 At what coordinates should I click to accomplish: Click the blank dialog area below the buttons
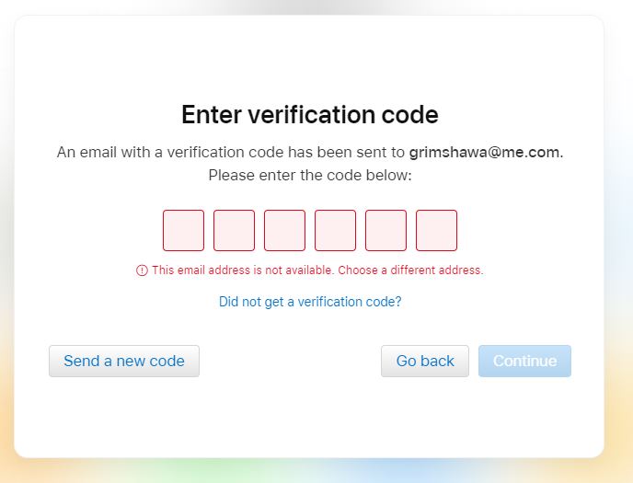pyautogui.click(x=310, y=419)
